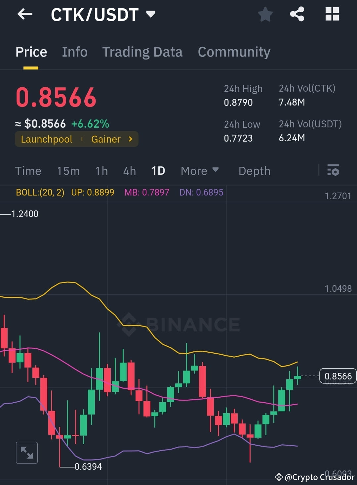Expand the Gainer tag chevron
Viewport: 357px width, 485px height.
tap(130, 139)
